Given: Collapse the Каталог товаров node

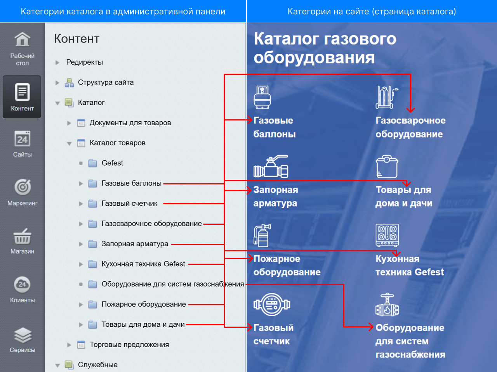Looking at the screenshot, I should coord(69,143).
